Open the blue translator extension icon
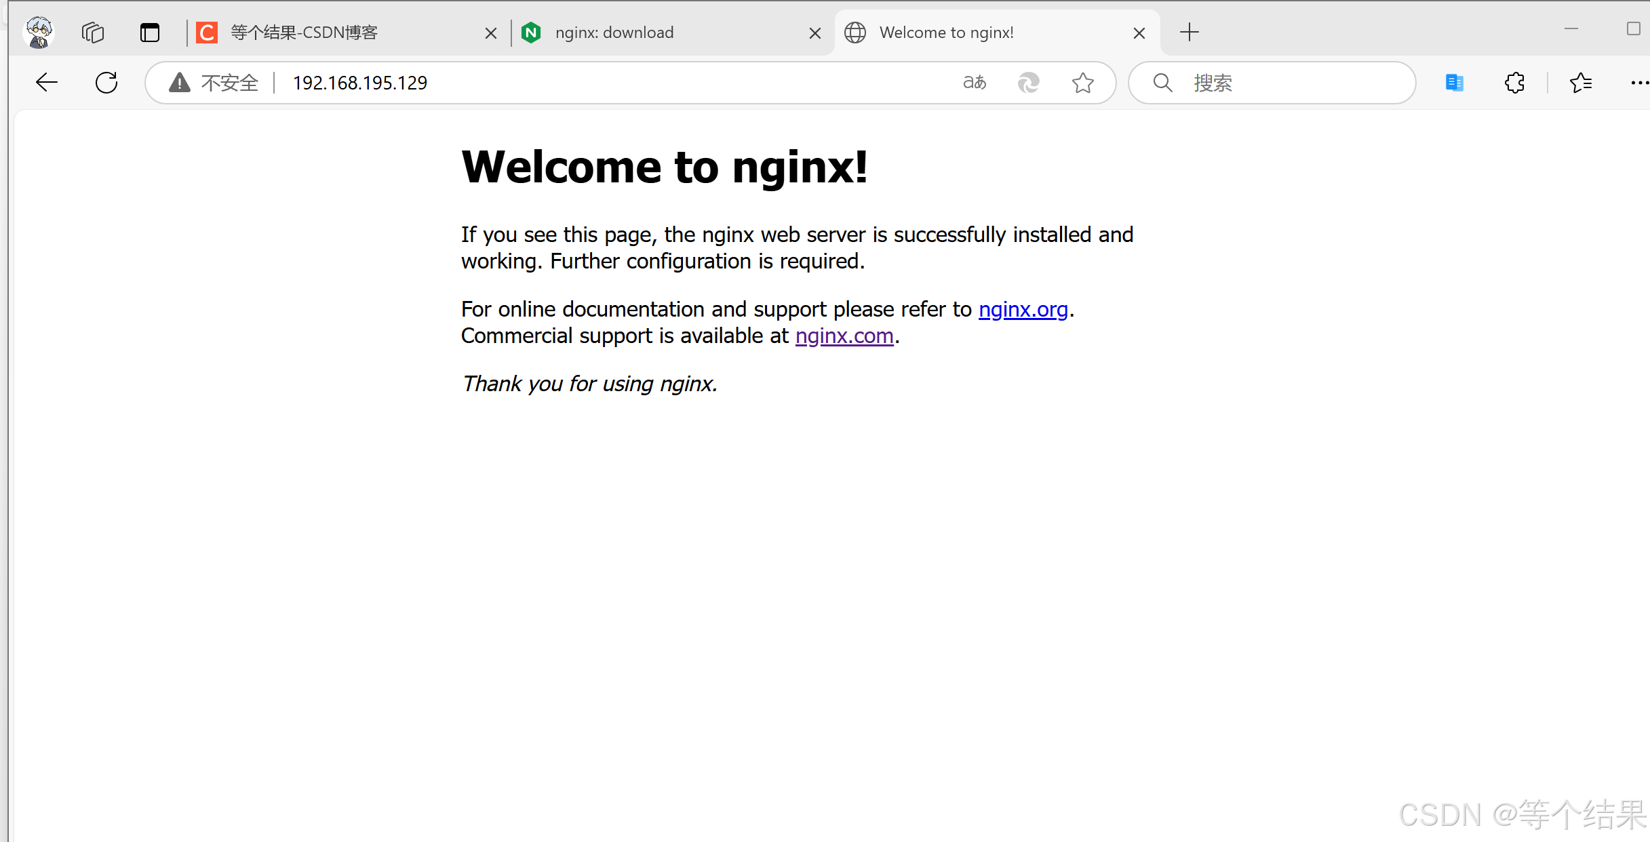Screen dimensions: 1650x842 pyautogui.click(x=1455, y=83)
